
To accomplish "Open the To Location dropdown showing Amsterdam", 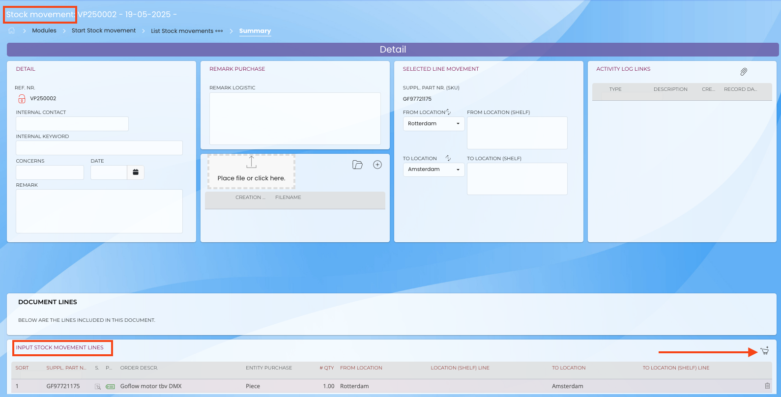I will pos(434,170).
